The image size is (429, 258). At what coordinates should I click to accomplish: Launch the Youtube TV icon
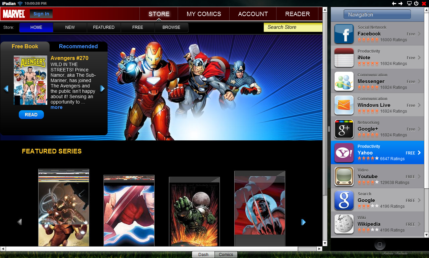(344, 177)
